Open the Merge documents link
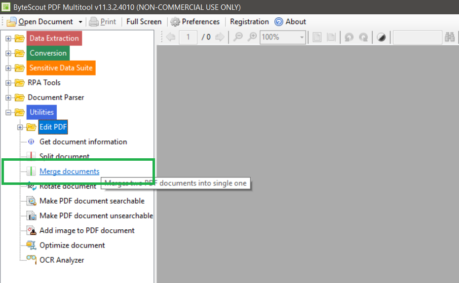 tap(70, 171)
